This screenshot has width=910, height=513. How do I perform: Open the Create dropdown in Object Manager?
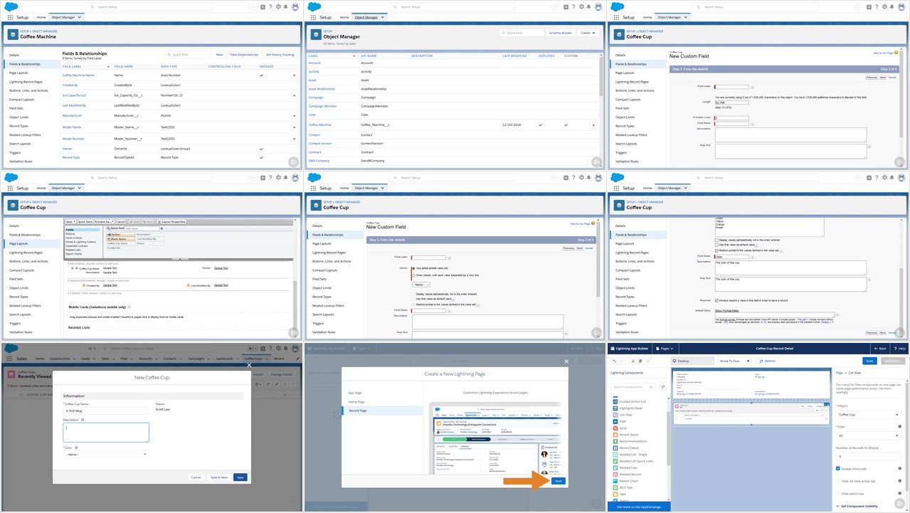point(587,33)
